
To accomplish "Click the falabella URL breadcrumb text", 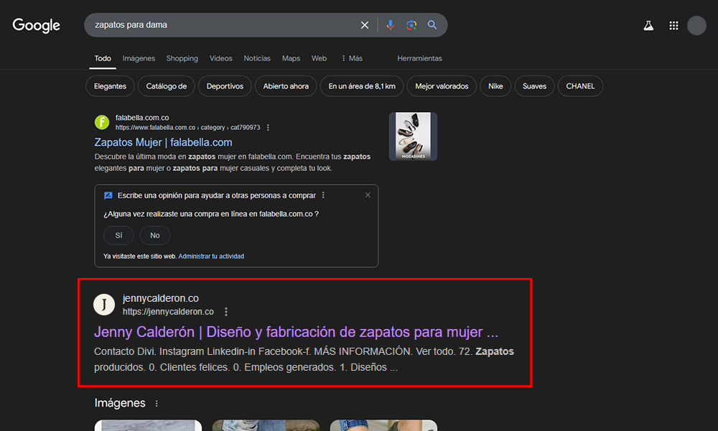I will (187, 128).
